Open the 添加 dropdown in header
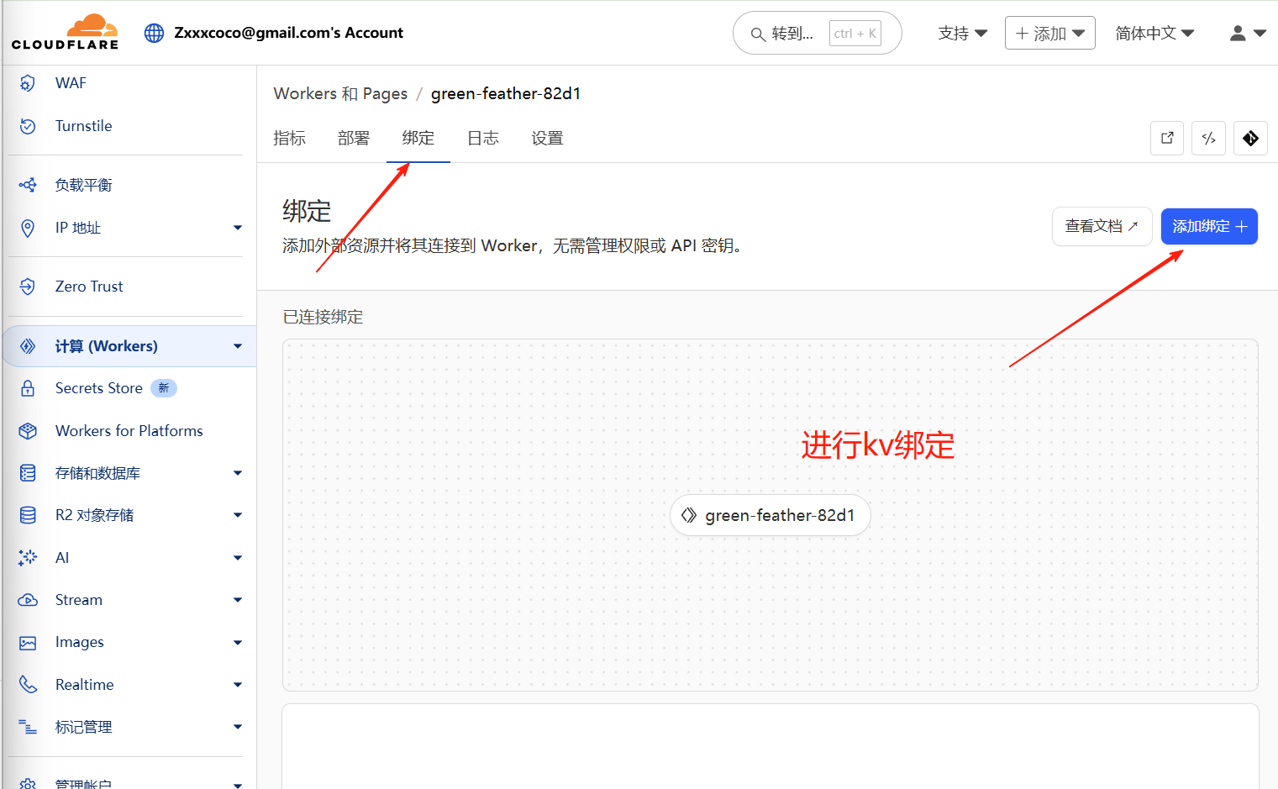1278x789 pixels. point(1050,34)
